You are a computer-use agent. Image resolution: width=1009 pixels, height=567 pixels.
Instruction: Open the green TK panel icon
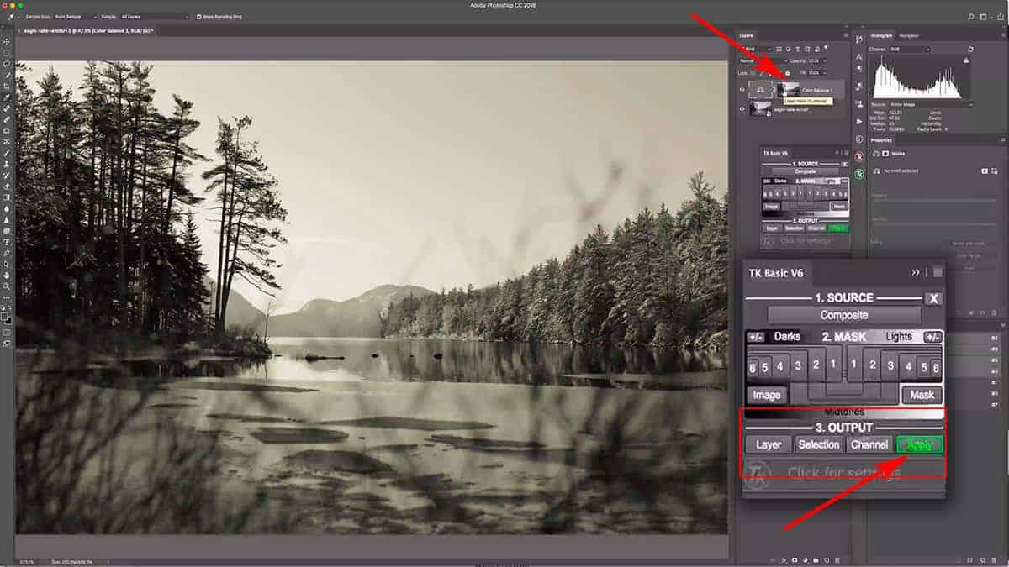coord(859,174)
